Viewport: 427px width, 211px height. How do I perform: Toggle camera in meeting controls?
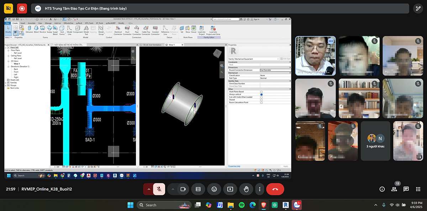[x=183, y=189]
